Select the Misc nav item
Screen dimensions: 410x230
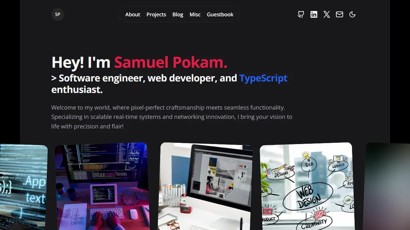195,14
